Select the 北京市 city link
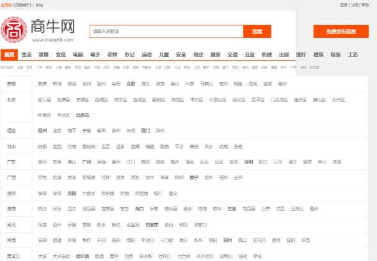Image resolution: width=377 pixels, height=261 pixels. tap(83, 115)
